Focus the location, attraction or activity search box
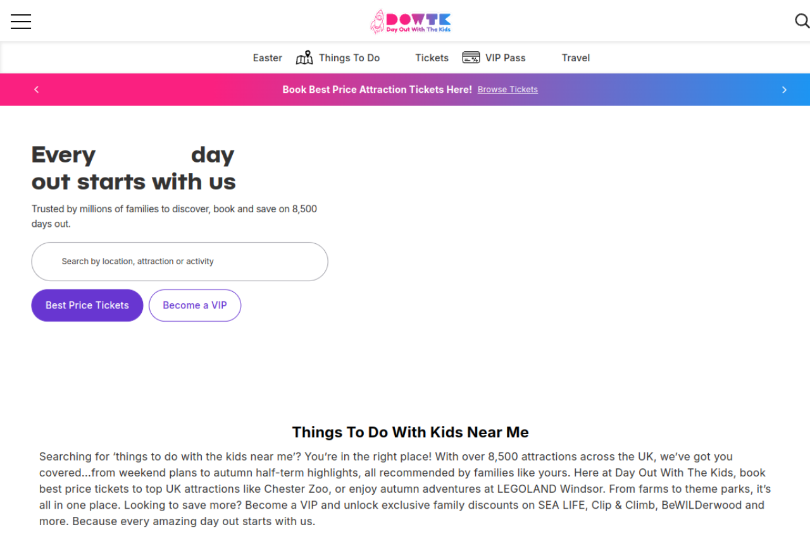 (180, 262)
